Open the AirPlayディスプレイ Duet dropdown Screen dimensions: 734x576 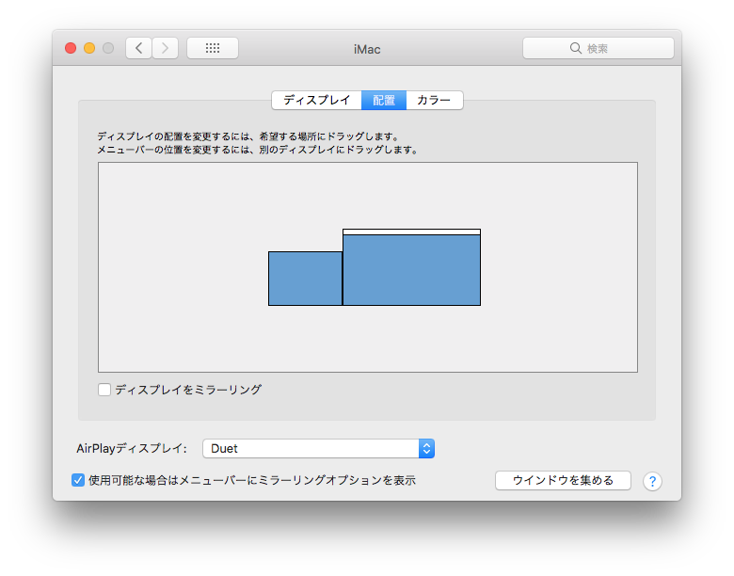coord(318,449)
